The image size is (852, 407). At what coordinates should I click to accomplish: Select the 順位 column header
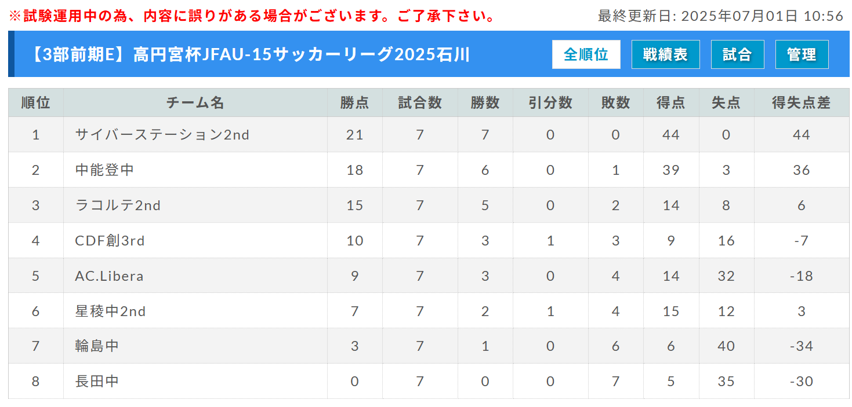[x=36, y=102]
